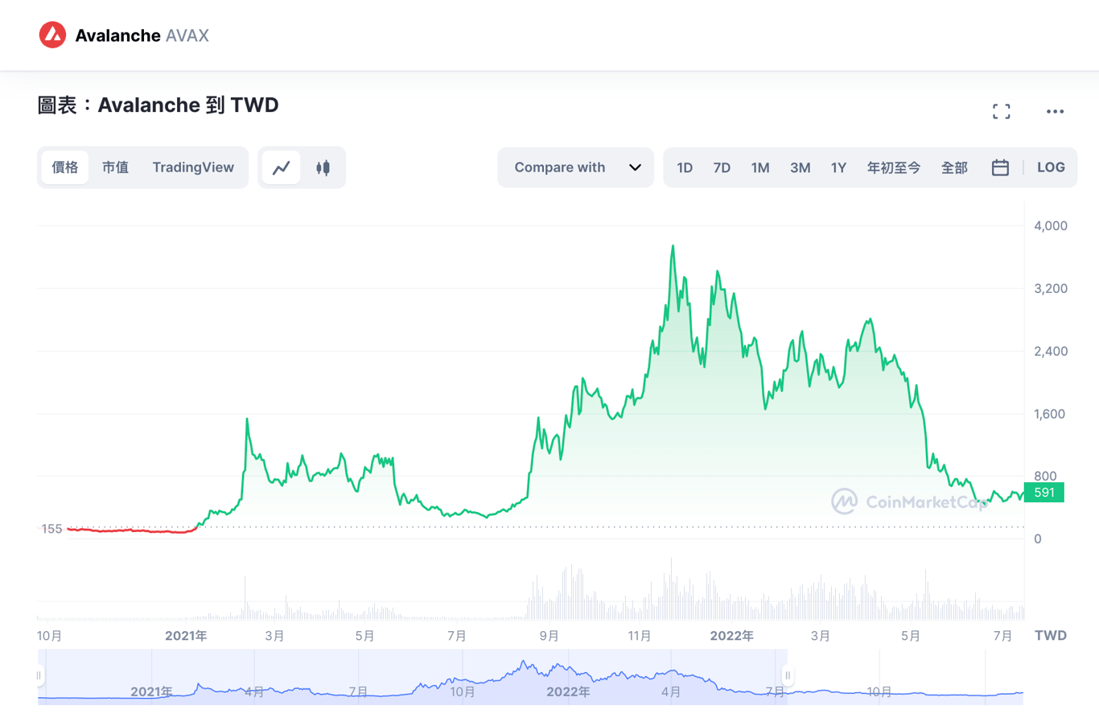The image size is (1099, 718).
Task: Switch to line chart view
Action: pos(281,167)
